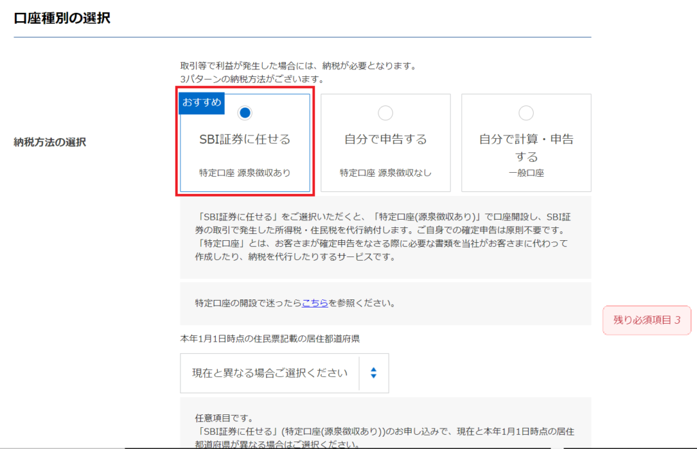Select the 自分で申告する radio button

pyautogui.click(x=385, y=113)
